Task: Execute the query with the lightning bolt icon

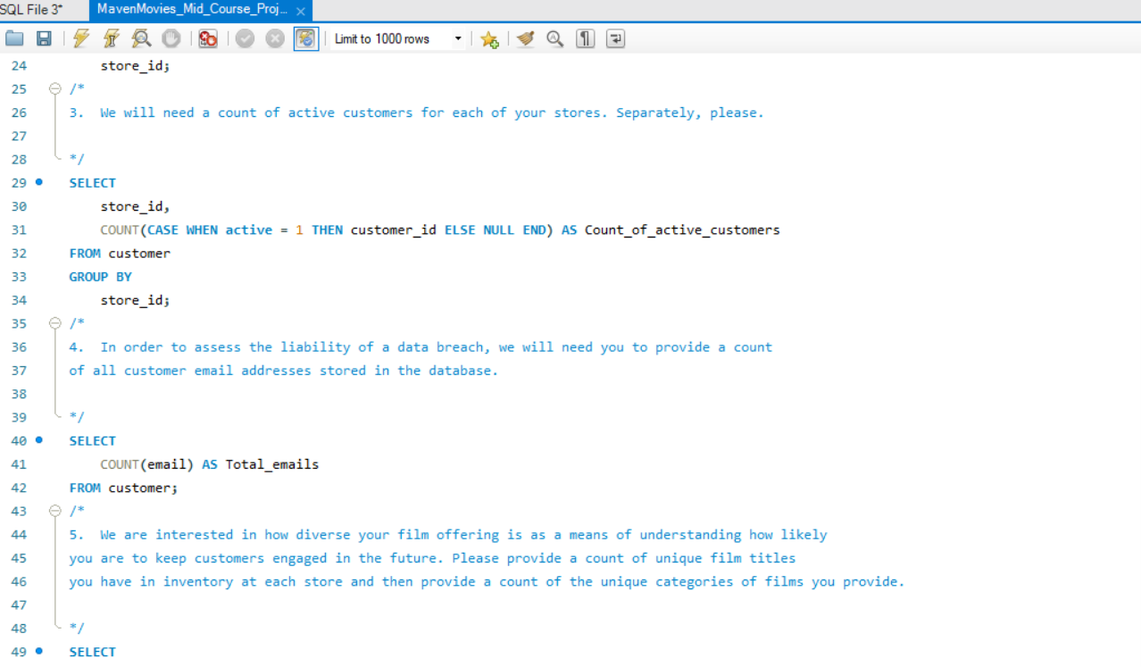Action: 81,38
